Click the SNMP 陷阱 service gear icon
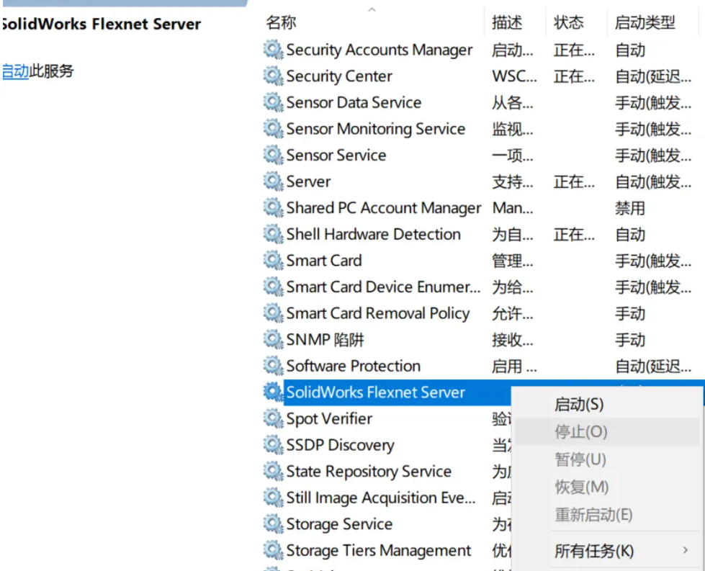This screenshot has width=705, height=571. [x=273, y=339]
